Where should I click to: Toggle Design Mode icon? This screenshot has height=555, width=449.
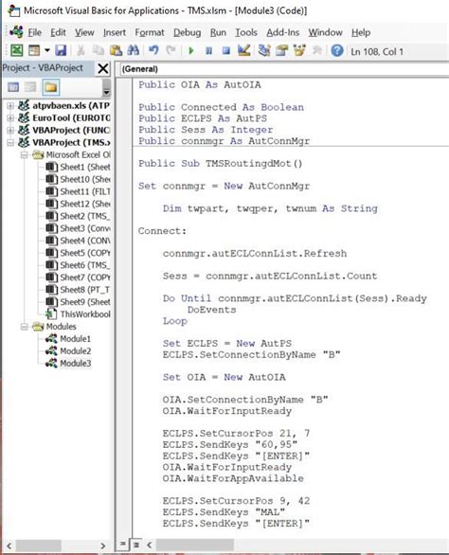[x=244, y=50]
